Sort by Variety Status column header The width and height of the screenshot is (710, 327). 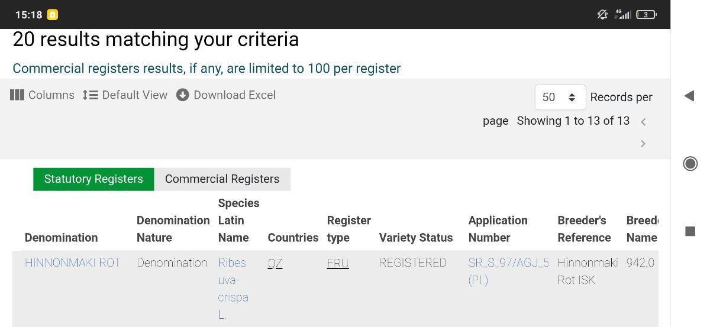pos(415,238)
